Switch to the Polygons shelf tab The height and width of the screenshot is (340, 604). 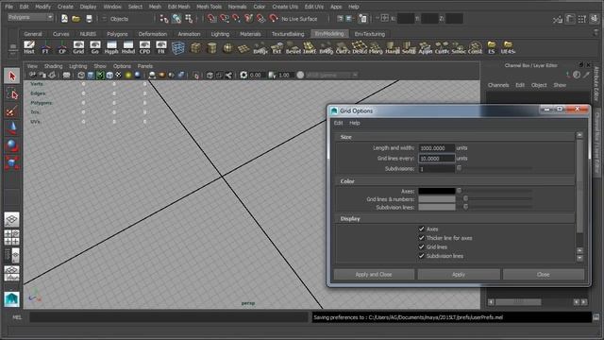coord(117,34)
